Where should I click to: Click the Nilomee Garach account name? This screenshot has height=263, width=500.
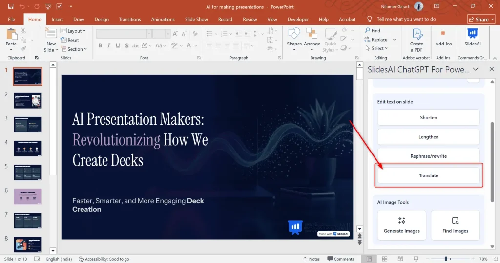click(x=396, y=6)
